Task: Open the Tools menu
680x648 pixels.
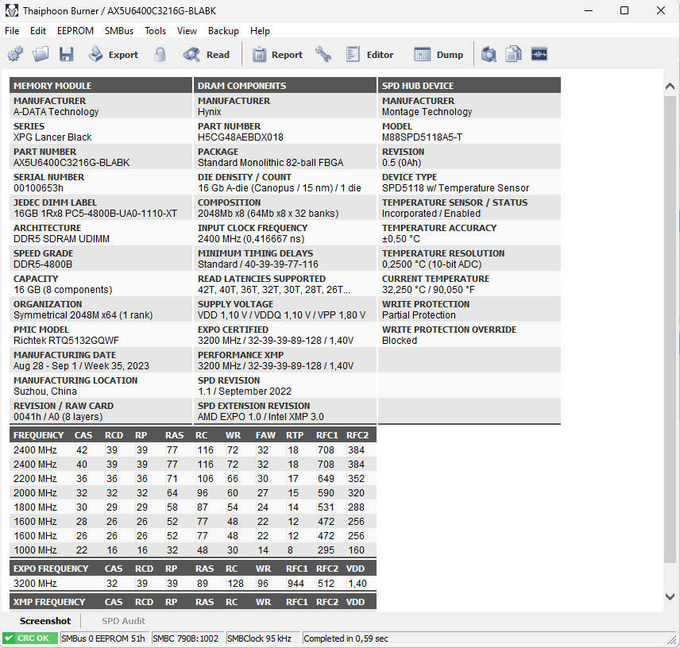Action: pyautogui.click(x=155, y=31)
